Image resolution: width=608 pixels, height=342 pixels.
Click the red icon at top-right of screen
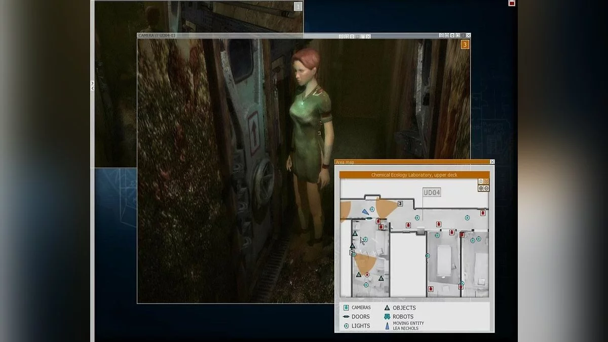(512, 3)
